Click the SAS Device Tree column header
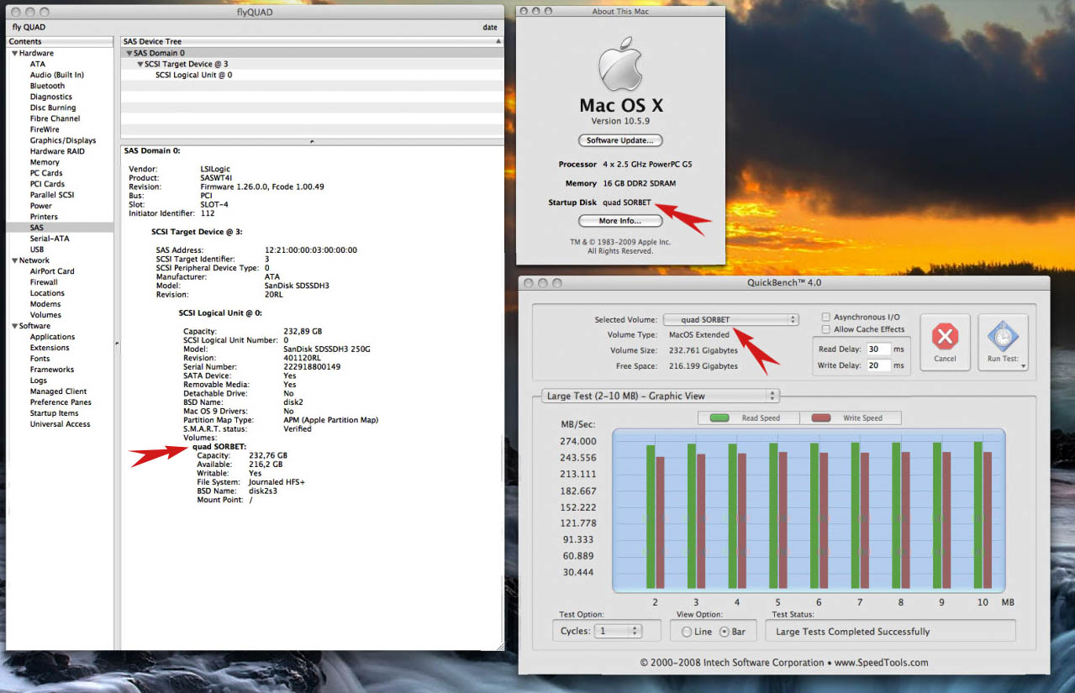The height and width of the screenshot is (693, 1075). tap(312, 41)
